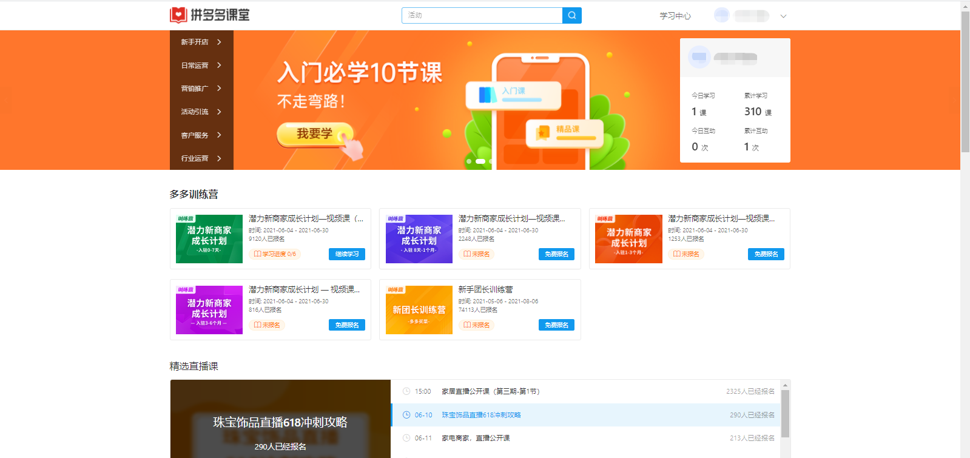The height and width of the screenshot is (458, 970).
Task: Open orange-red 入驻1-3个月 camp thumbnail
Action: click(x=628, y=239)
